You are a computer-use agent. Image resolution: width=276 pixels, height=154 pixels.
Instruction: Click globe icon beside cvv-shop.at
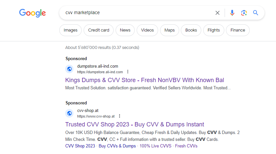point(69,113)
